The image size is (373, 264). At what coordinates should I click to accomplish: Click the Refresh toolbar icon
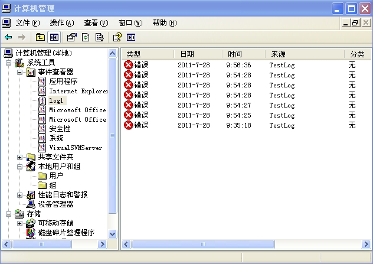tap(86, 37)
